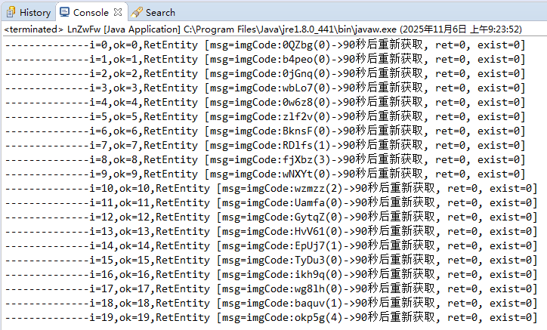The image size is (547, 330).
Task: Click console line containing imgCode:fjXbz
Action: [265, 159]
